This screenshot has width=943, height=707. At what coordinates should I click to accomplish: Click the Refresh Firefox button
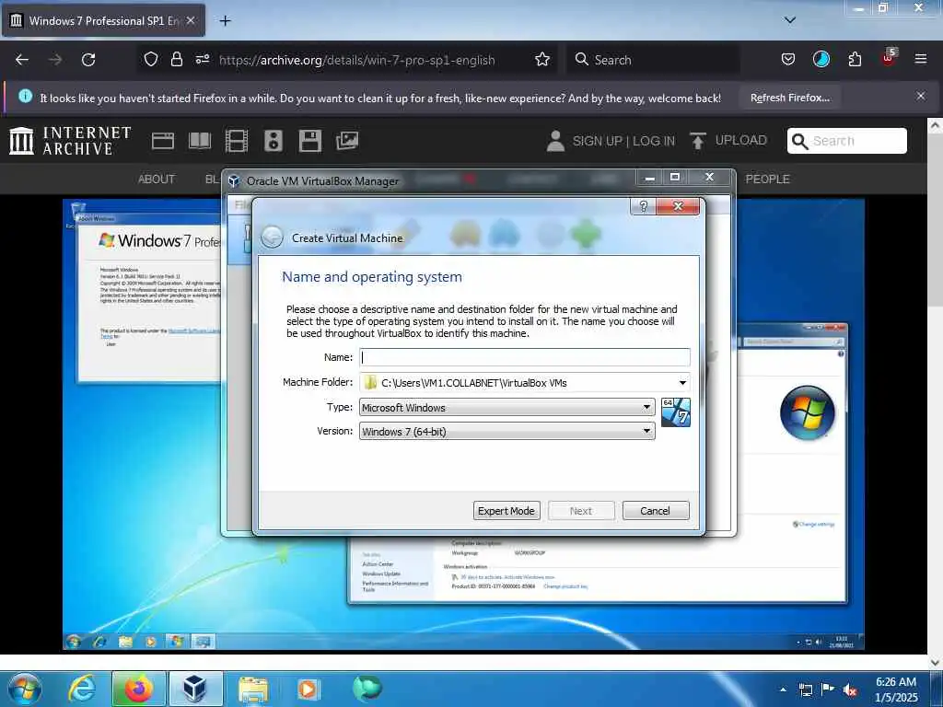[x=789, y=98]
